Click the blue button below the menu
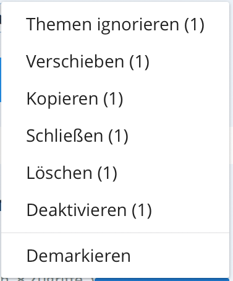Image resolution: width=233 pixels, height=281 pixels. coord(162,280)
